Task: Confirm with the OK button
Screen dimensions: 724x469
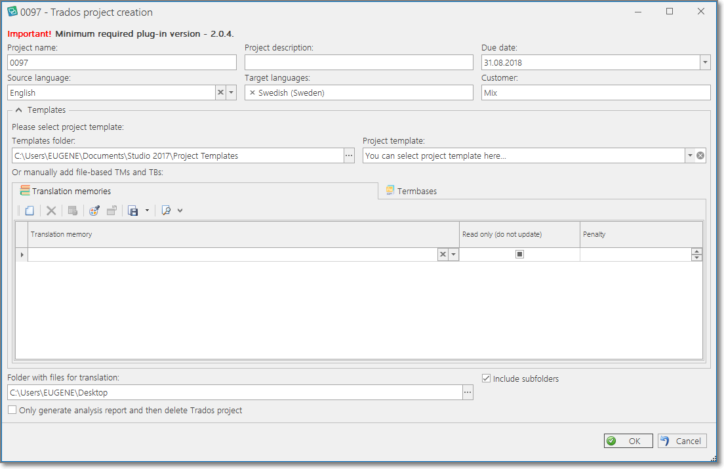Action: click(628, 441)
